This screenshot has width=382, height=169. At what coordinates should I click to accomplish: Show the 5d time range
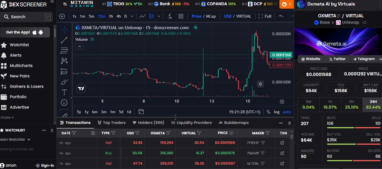coord(121,112)
